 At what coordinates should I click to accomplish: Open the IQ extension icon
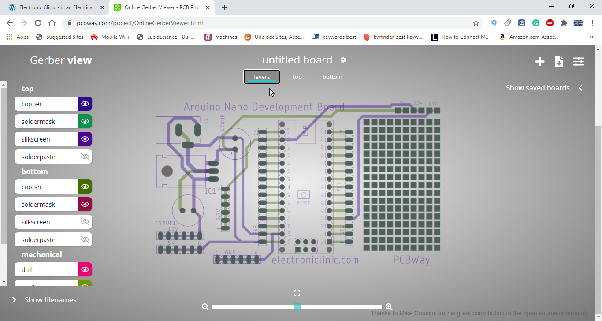coord(494,23)
